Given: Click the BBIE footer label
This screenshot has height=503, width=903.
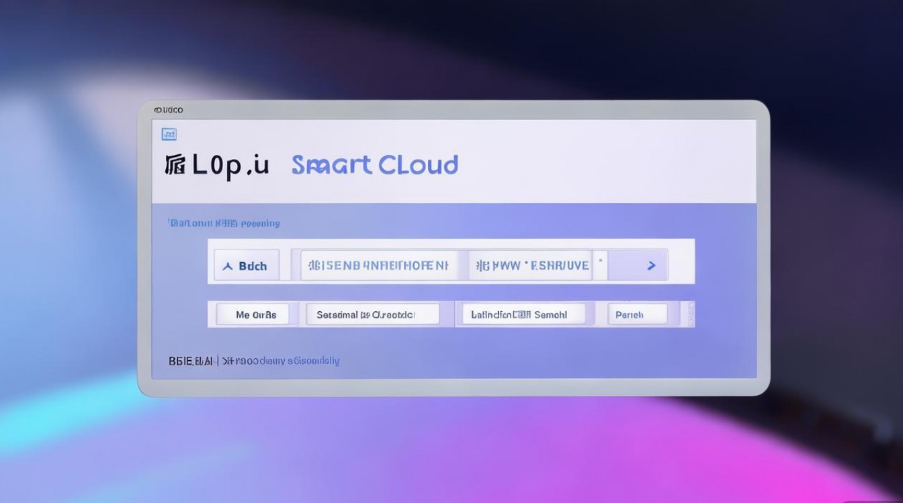Looking at the screenshot, I should point(191,361).
